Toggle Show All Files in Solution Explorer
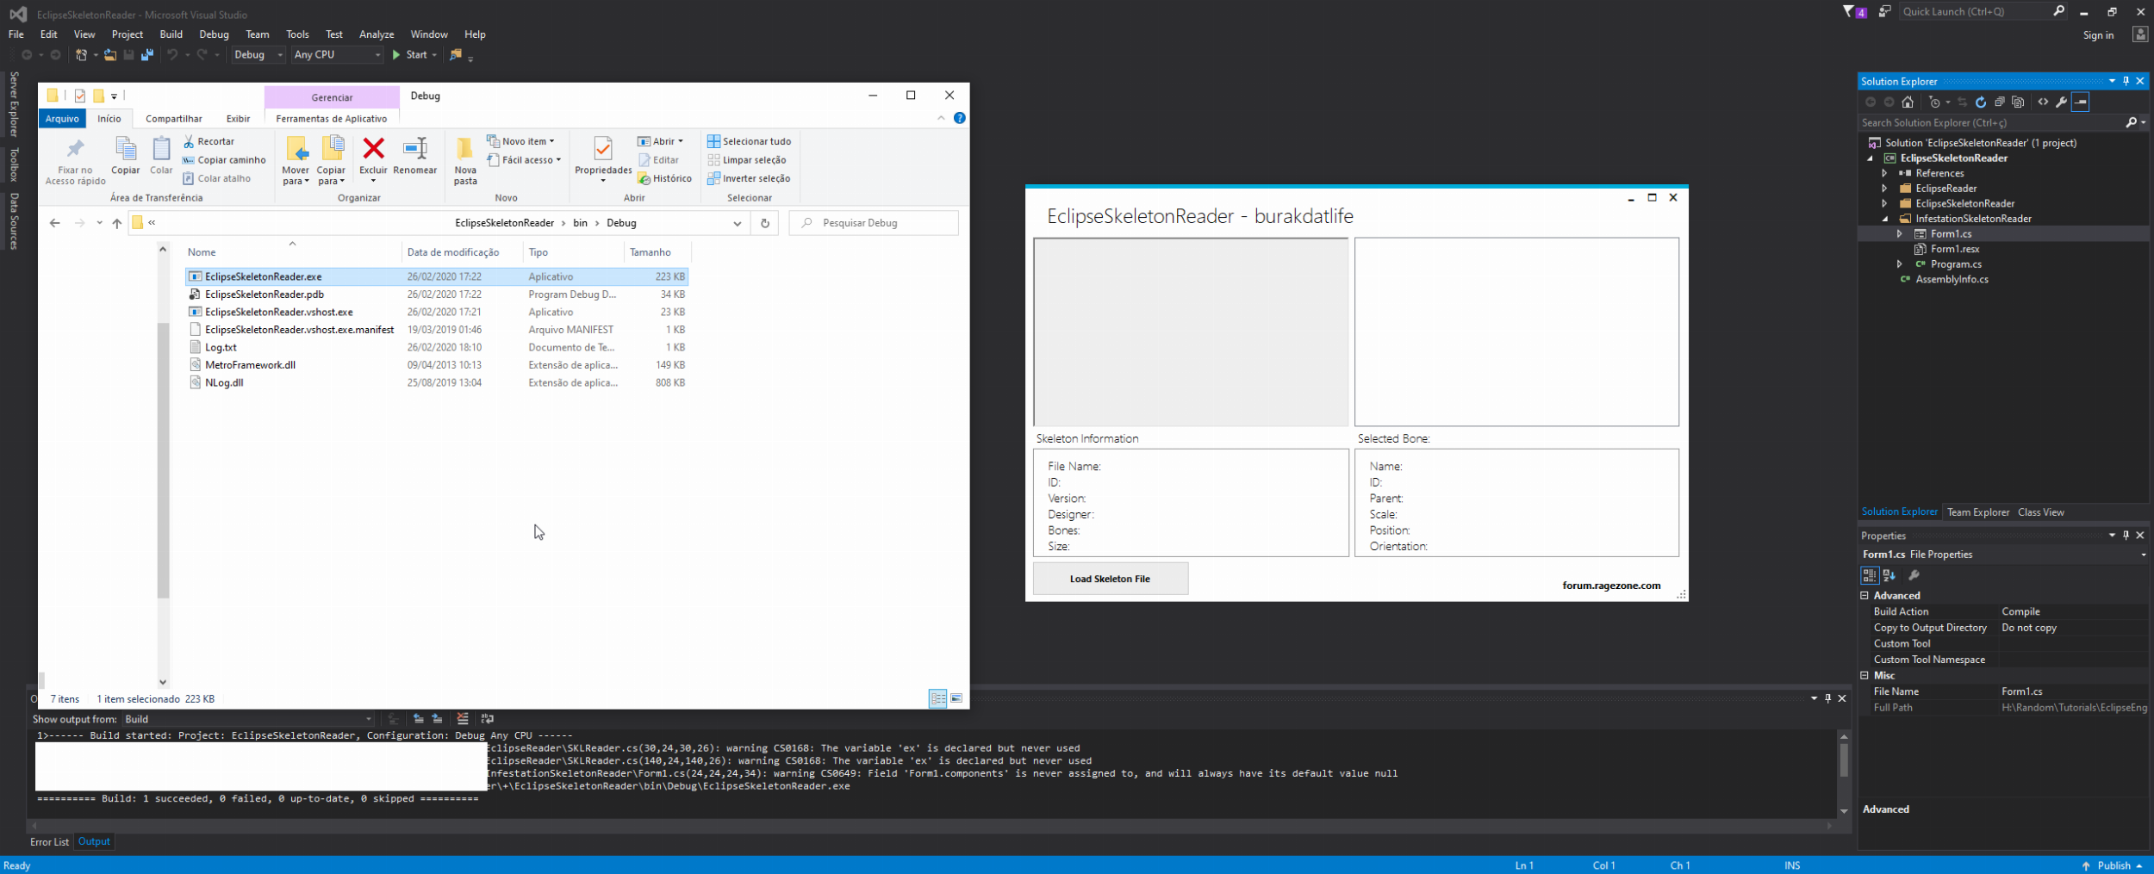The height and width of the screenshot is (874, 2154). (2018, 102)
